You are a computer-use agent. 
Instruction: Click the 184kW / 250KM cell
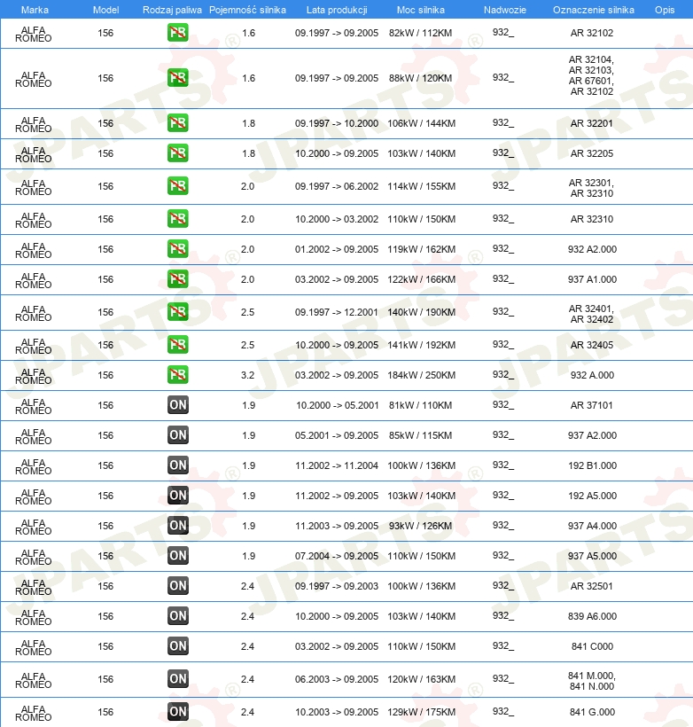421,375
